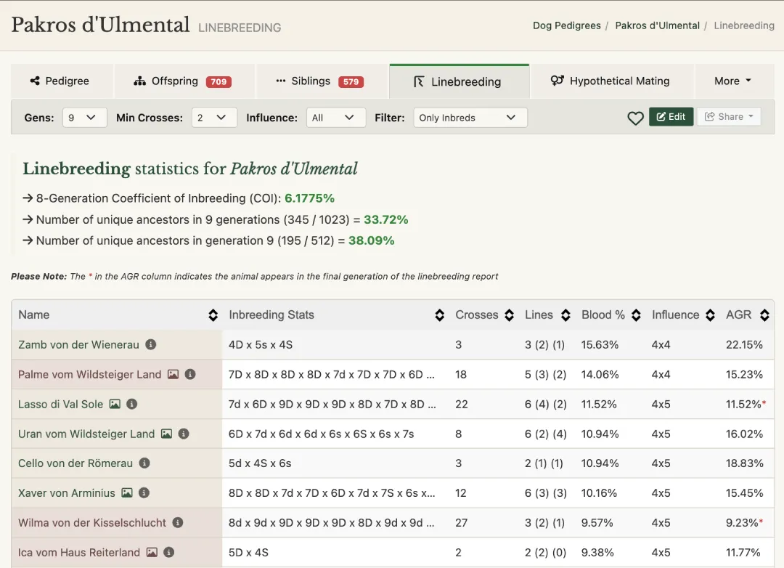View photo icon for Uran vom Wildsteiger Land
The height and width of the screenshot is (568, 784).
166,434
